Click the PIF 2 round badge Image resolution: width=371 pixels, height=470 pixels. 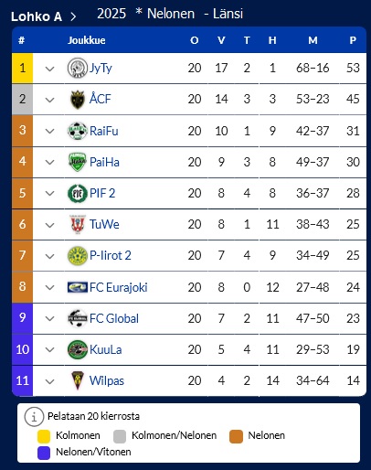point(78,193)
